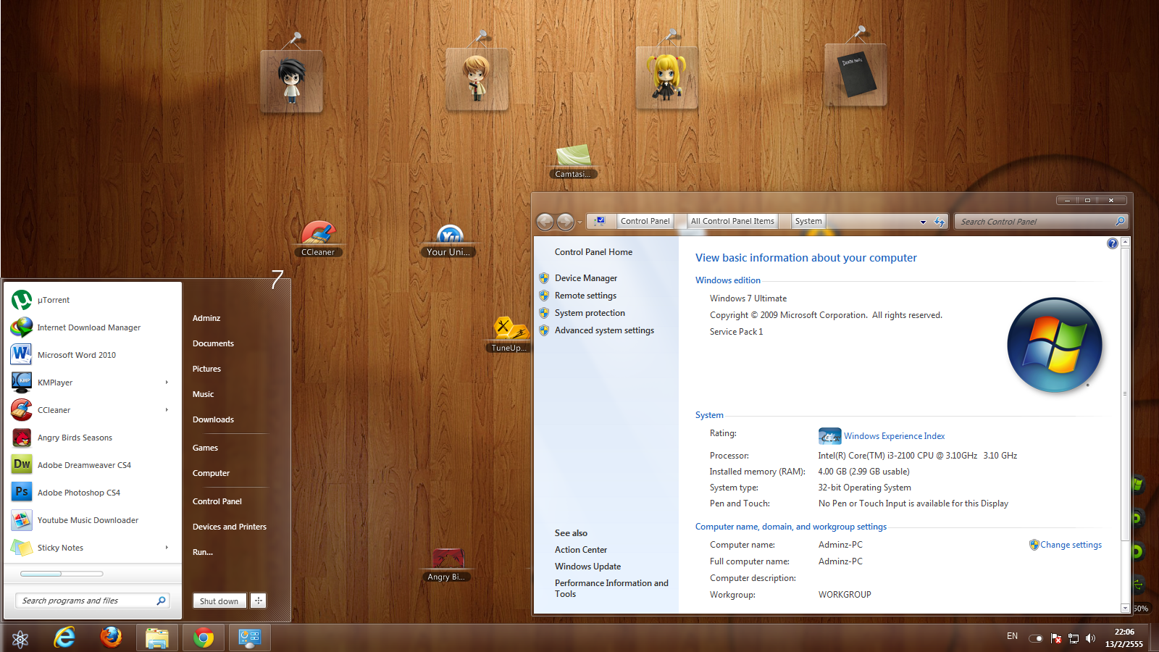Click the Your Uninstaller desktop icon
This screenshot has width=1159, height=652.
[448, 241]
